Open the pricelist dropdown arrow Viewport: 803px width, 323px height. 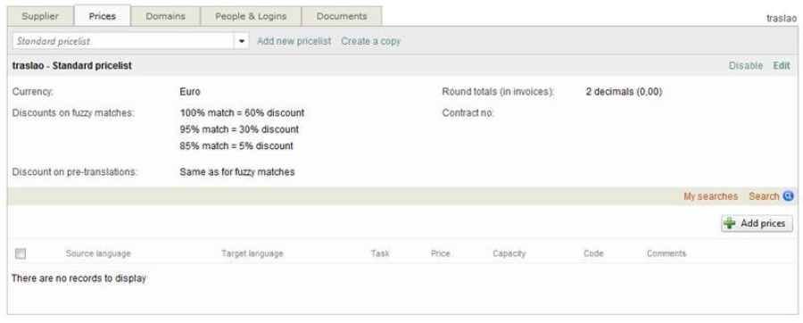[x=242, y=41]
